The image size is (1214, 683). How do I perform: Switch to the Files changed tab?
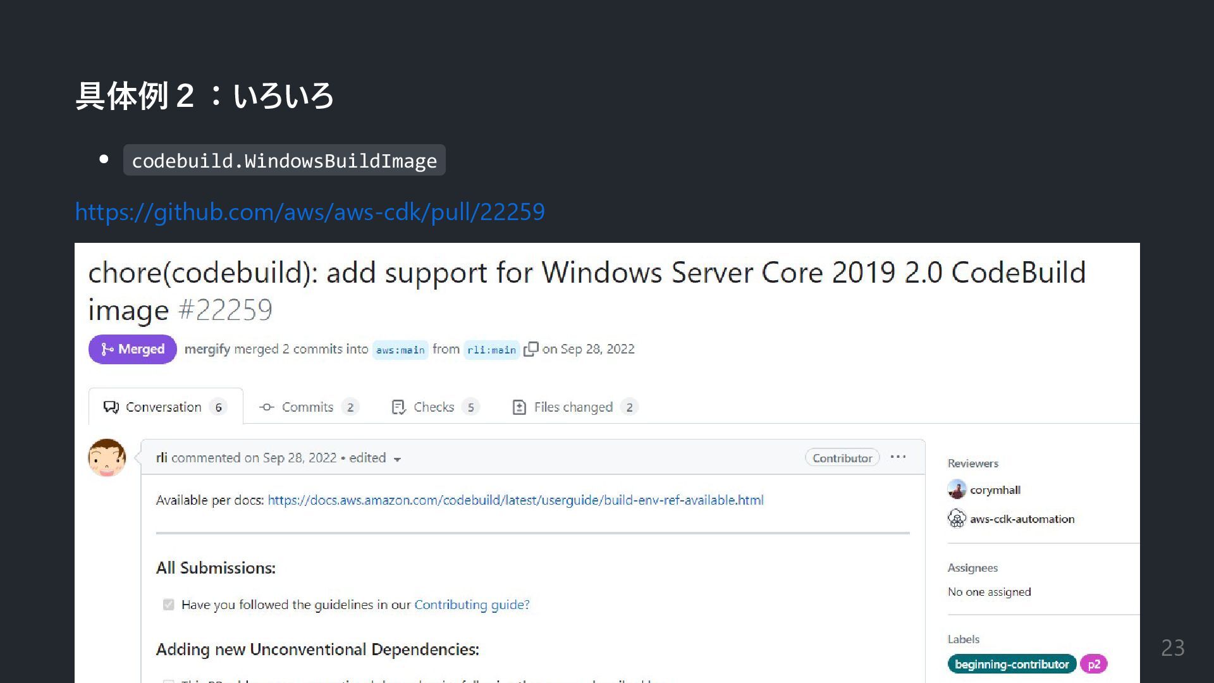click(x=575, y=407)
